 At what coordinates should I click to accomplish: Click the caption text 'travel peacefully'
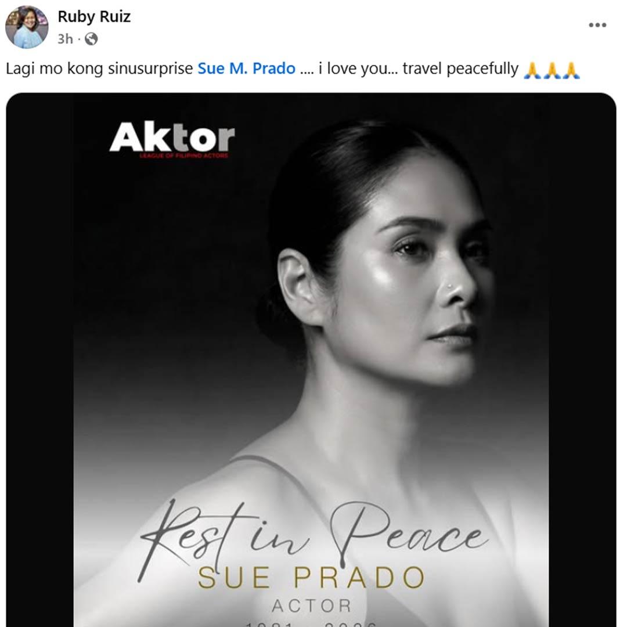coord(460,69)
